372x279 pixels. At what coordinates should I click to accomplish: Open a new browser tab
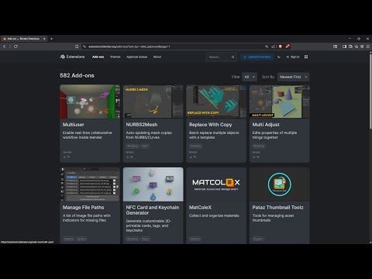click(x=51, y=39)
